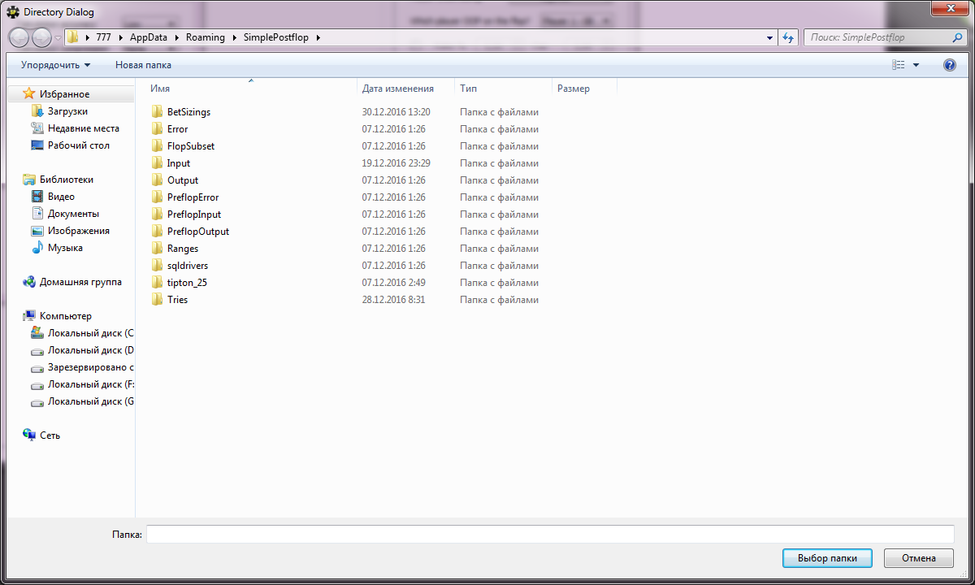975x585 pixels.
Task: Click the Back navigation arrow button
Action: 19,37
